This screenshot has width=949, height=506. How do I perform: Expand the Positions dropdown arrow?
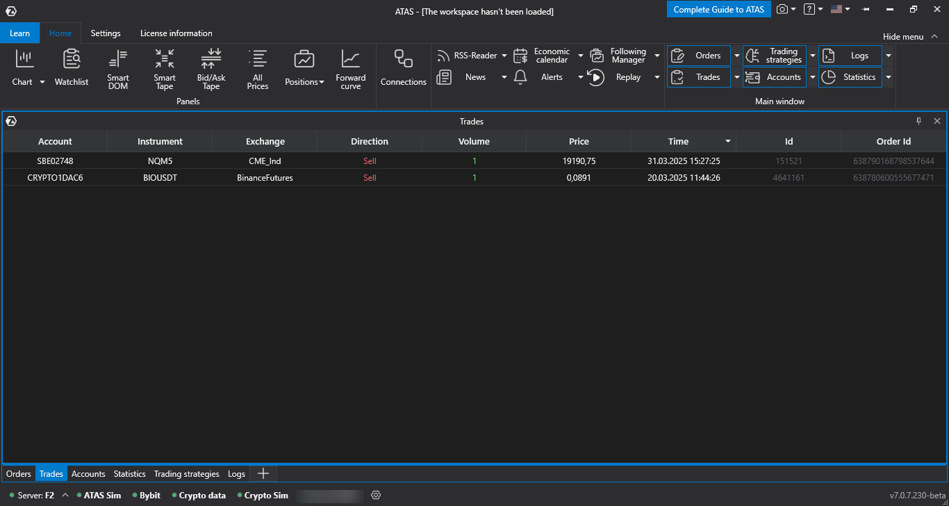coord(322,82)
